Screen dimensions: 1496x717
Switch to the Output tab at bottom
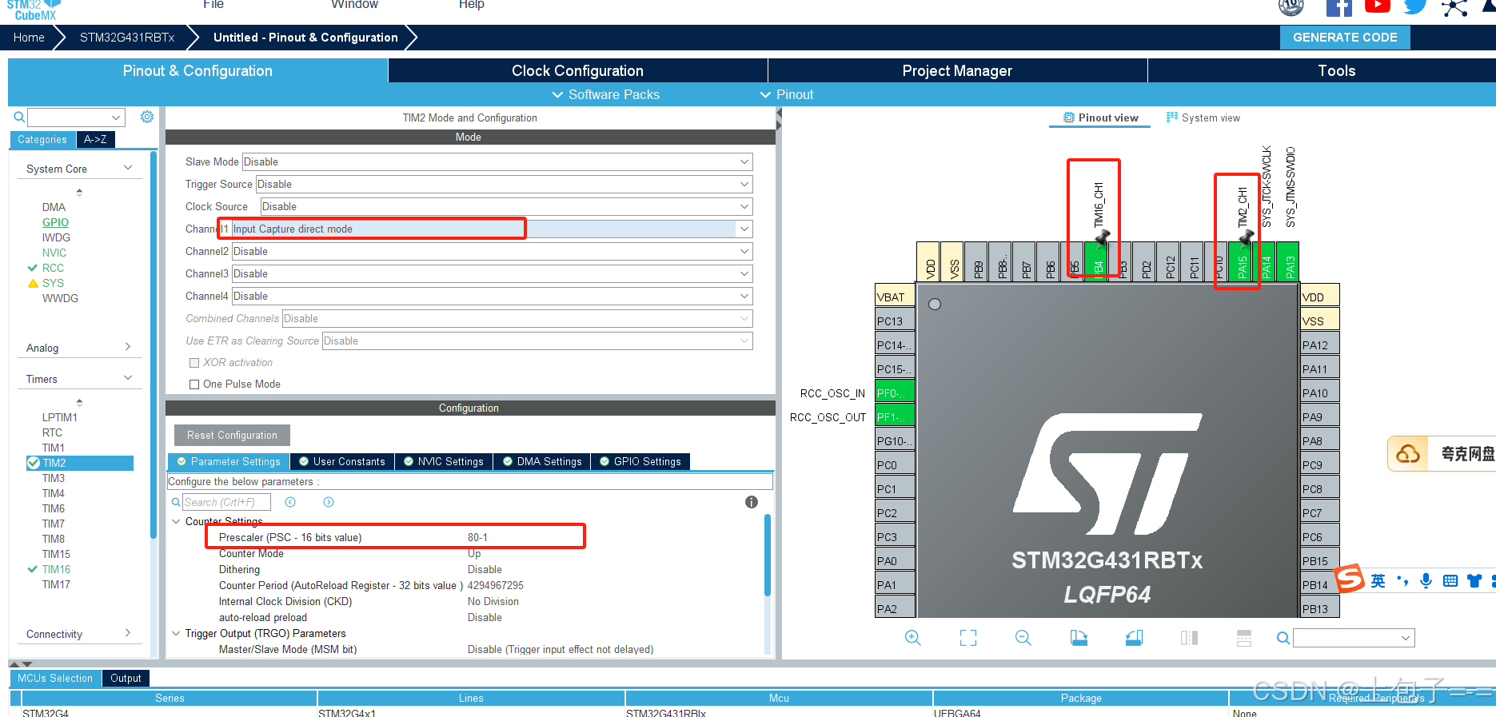coord(126,678)
